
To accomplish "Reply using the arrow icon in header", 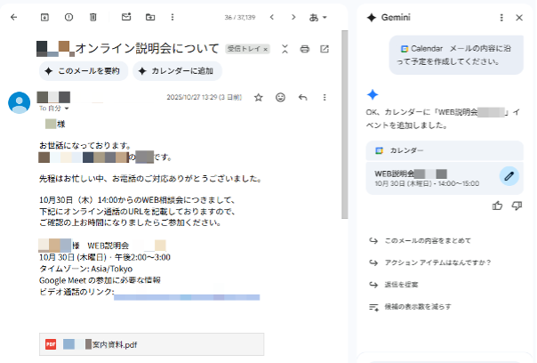I will click(303, 97).
